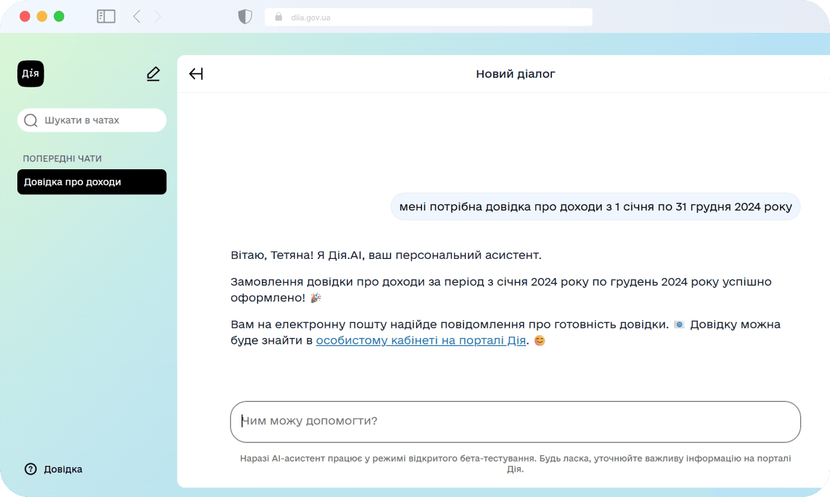The width and height of the screenshot is (830, 497).
Task: Start a new chat with the pencil icon
Action: [153, 74]
